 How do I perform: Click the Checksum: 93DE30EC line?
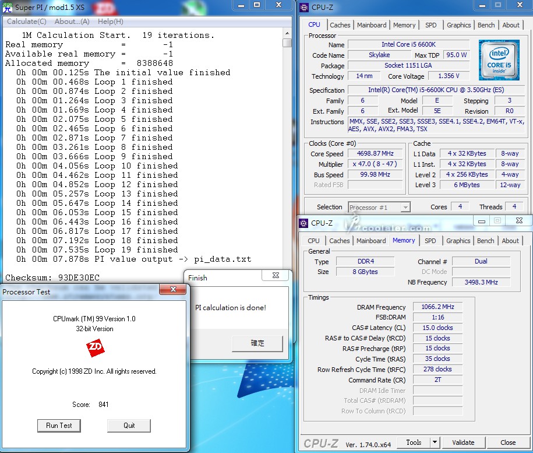pyautogui.click(x=52, y=278)
